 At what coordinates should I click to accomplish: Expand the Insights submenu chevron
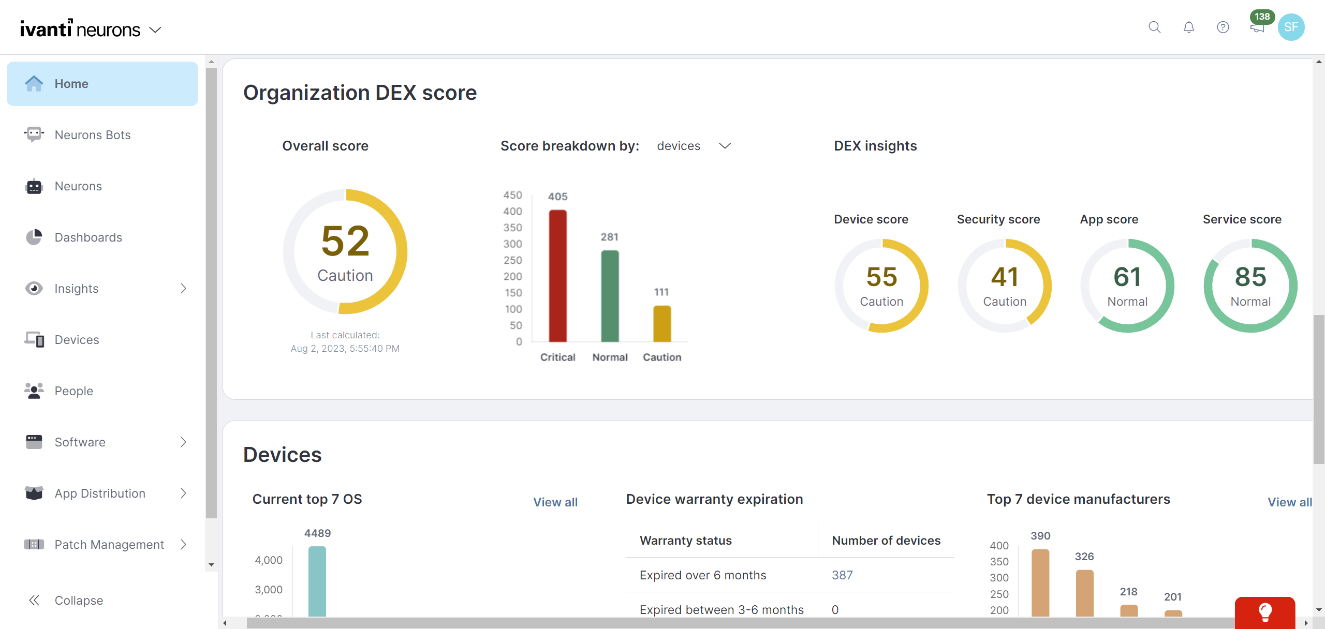(183, 289)
